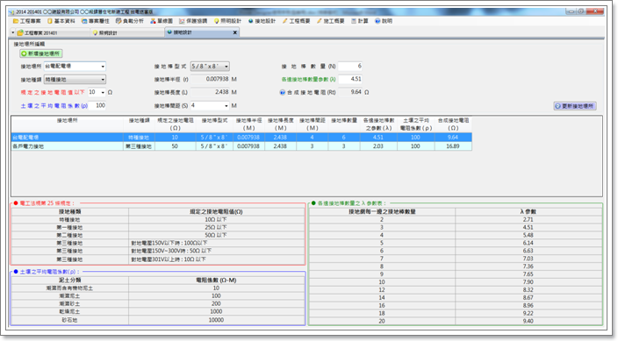The image size is (618, 341).
Task: Open the 專案屬性 menu icon
Action: [96, 21]
